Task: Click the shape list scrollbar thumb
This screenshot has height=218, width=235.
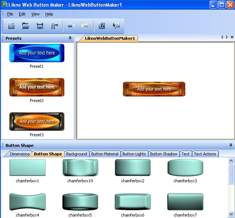Action: pyautogui.click(x=231, y=174)
